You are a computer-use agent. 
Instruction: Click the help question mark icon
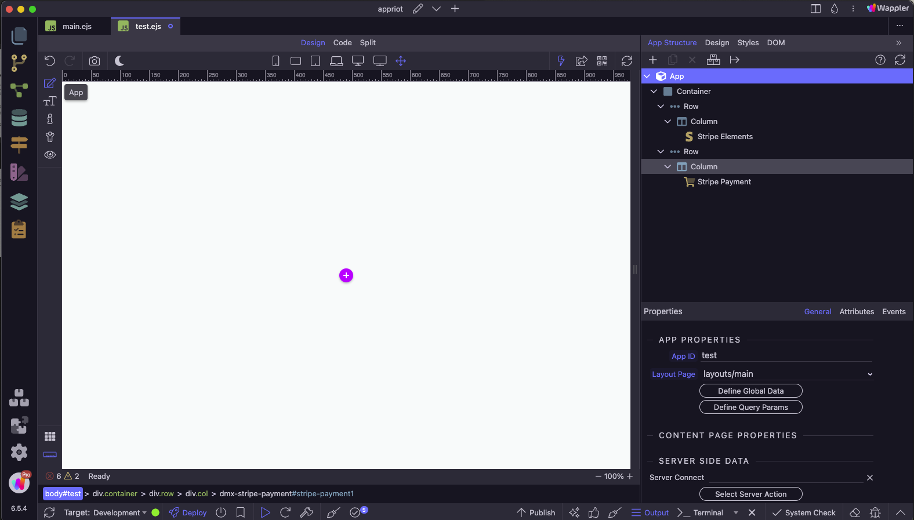pyautogui.click(x=880, y=60)
